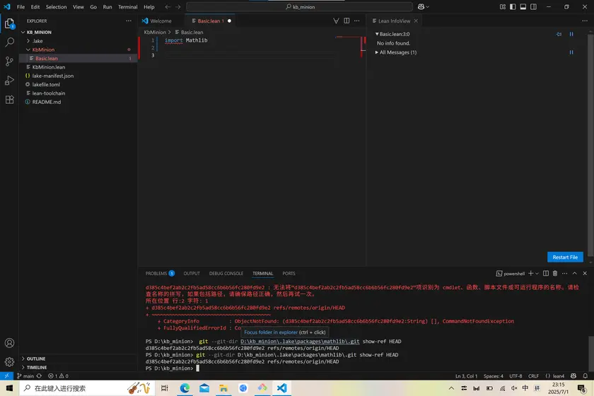Open the Source Control view
This screenshot has width=594, height=396.
tap(9, 62)
